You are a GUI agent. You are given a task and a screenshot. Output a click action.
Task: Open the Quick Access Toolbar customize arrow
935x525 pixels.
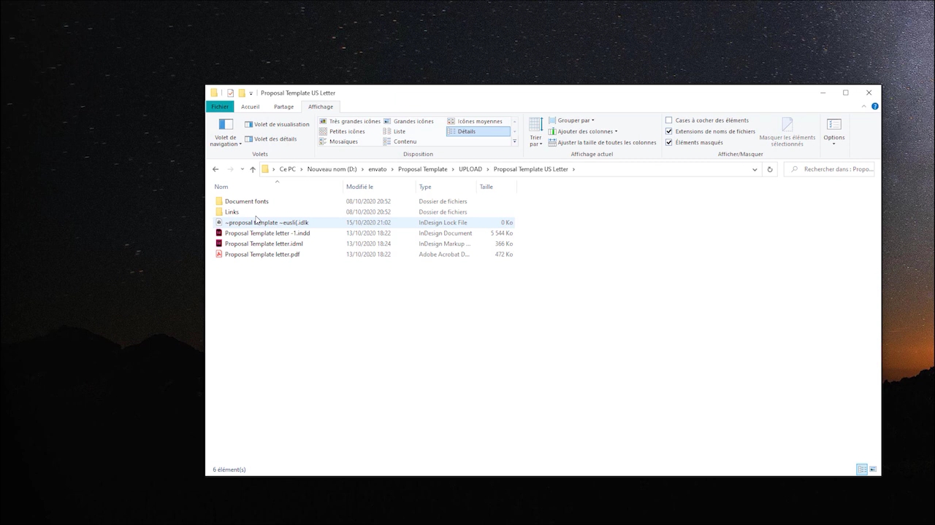point(251,93)
